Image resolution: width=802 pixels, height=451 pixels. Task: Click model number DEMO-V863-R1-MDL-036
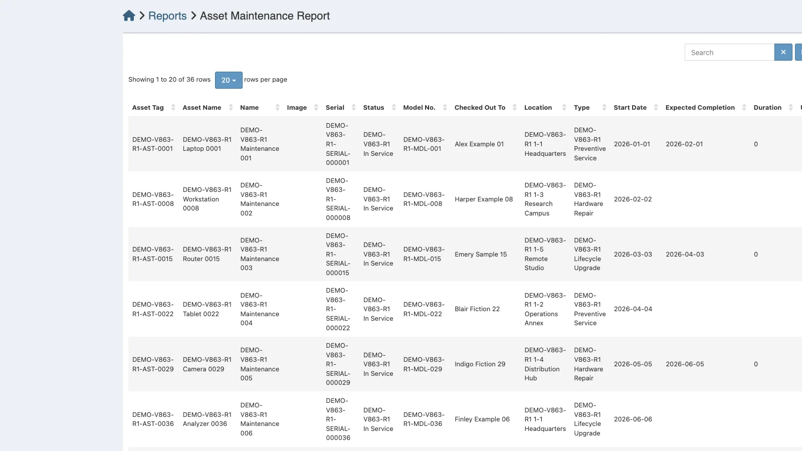pos(424,419)
